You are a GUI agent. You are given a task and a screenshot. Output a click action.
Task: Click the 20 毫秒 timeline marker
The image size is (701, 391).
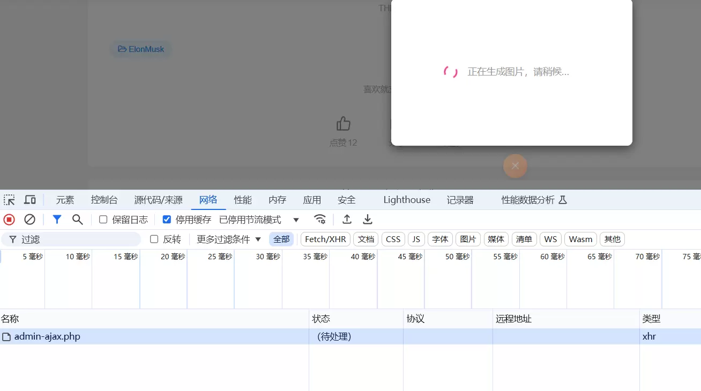(x=173, y=257)
